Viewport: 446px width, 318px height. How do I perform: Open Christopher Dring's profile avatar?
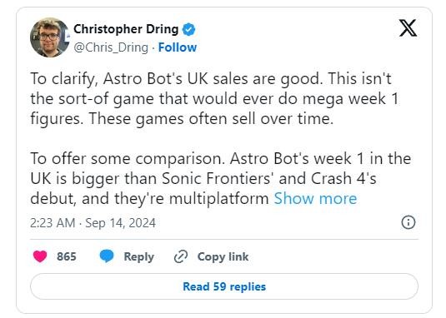click(50, 37)
